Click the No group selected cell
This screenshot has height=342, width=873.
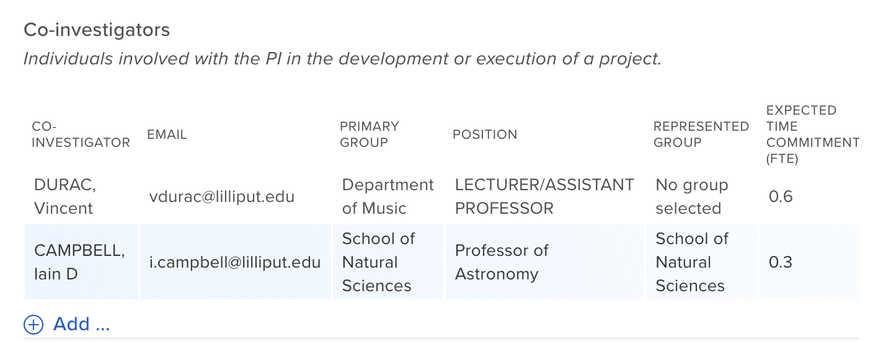[x=691, y=196]
